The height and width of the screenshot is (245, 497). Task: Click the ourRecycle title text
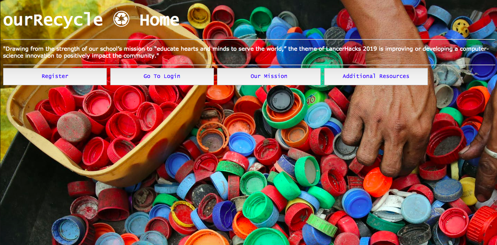[x=53, y=20]
